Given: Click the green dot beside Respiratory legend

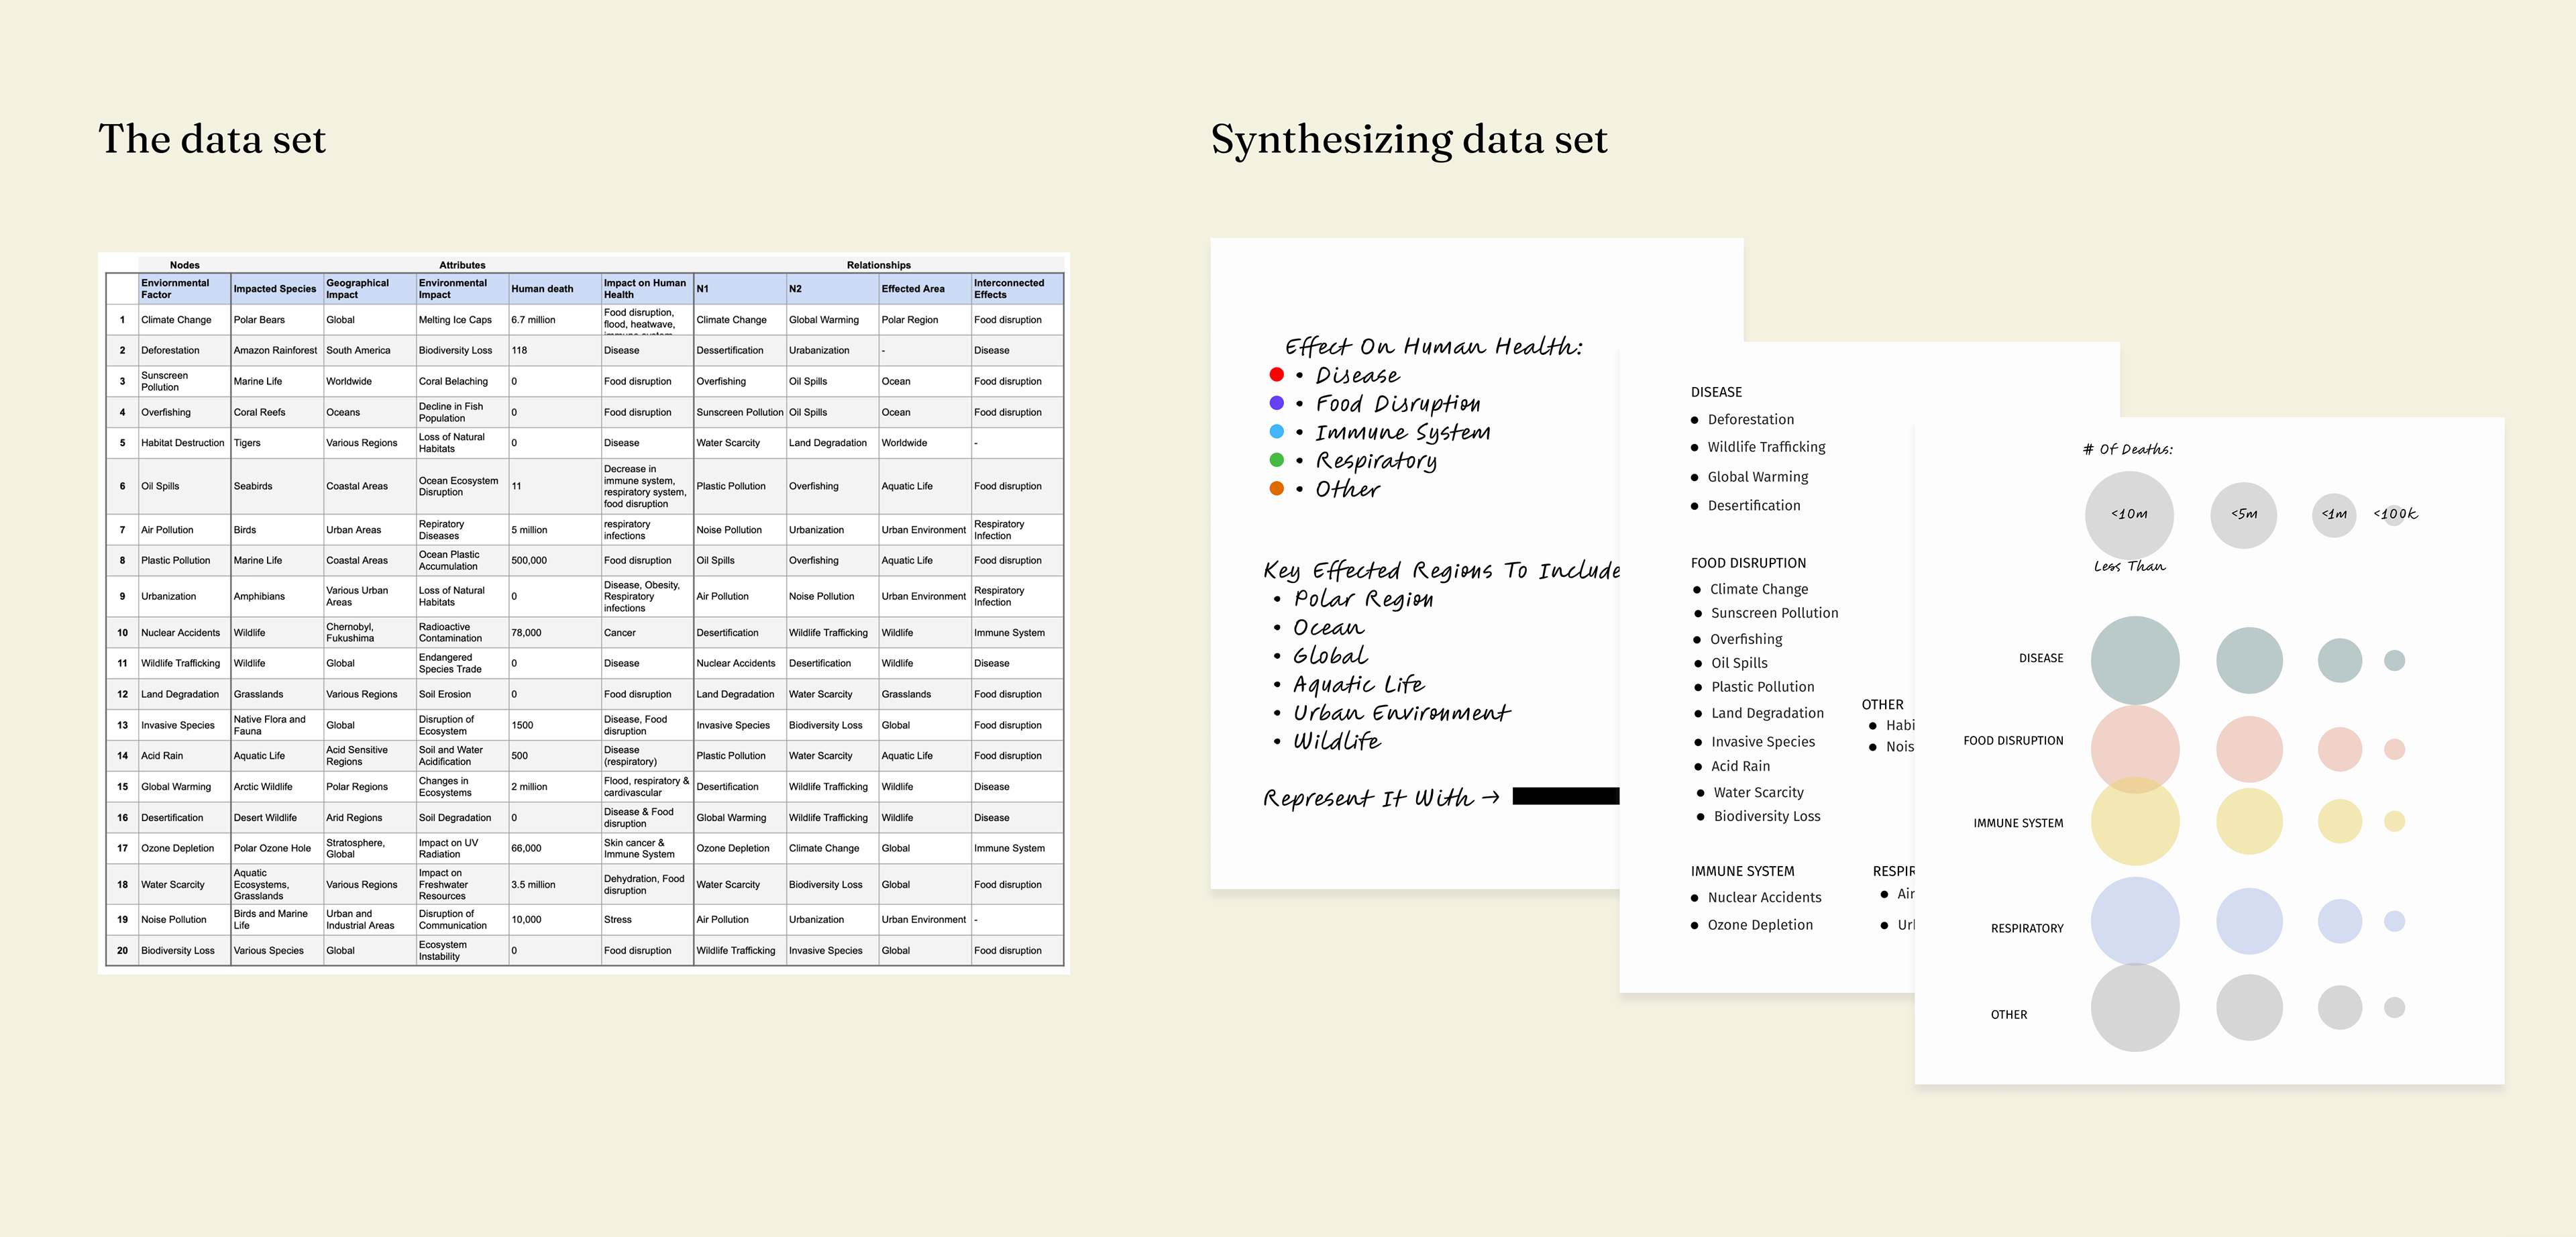Looking at the screenshot, I should coord(1276,460).
